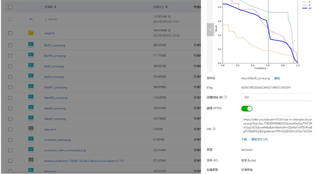Click the file size 1.543KB
Screen dimensions: 317x174
158,129
